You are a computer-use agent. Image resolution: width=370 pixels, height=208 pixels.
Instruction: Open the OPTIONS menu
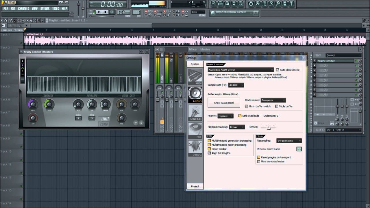(45, 9)
